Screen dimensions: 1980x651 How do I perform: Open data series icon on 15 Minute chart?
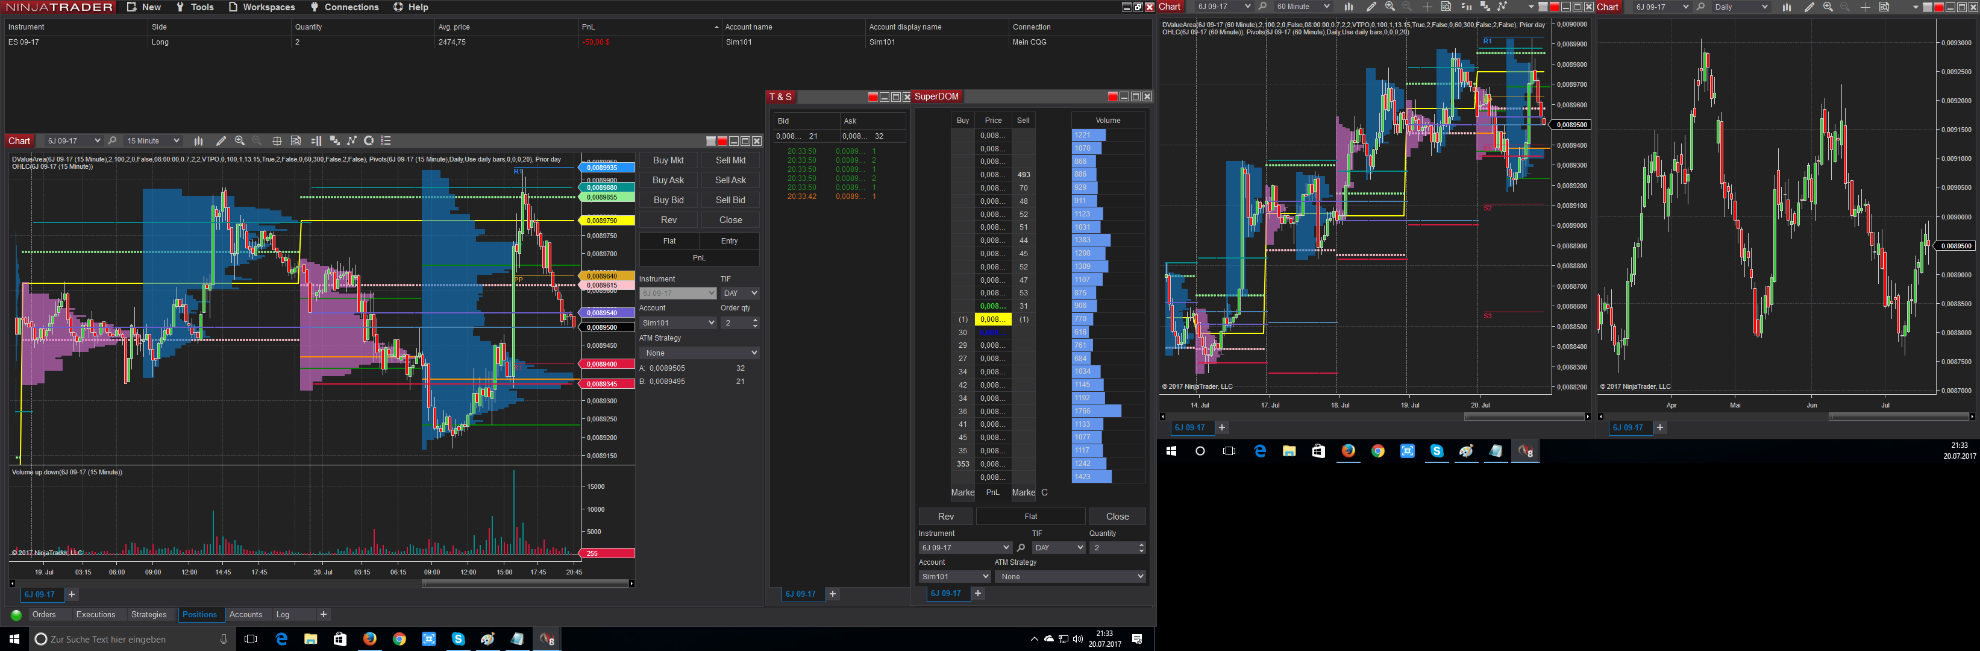[334, 140]
